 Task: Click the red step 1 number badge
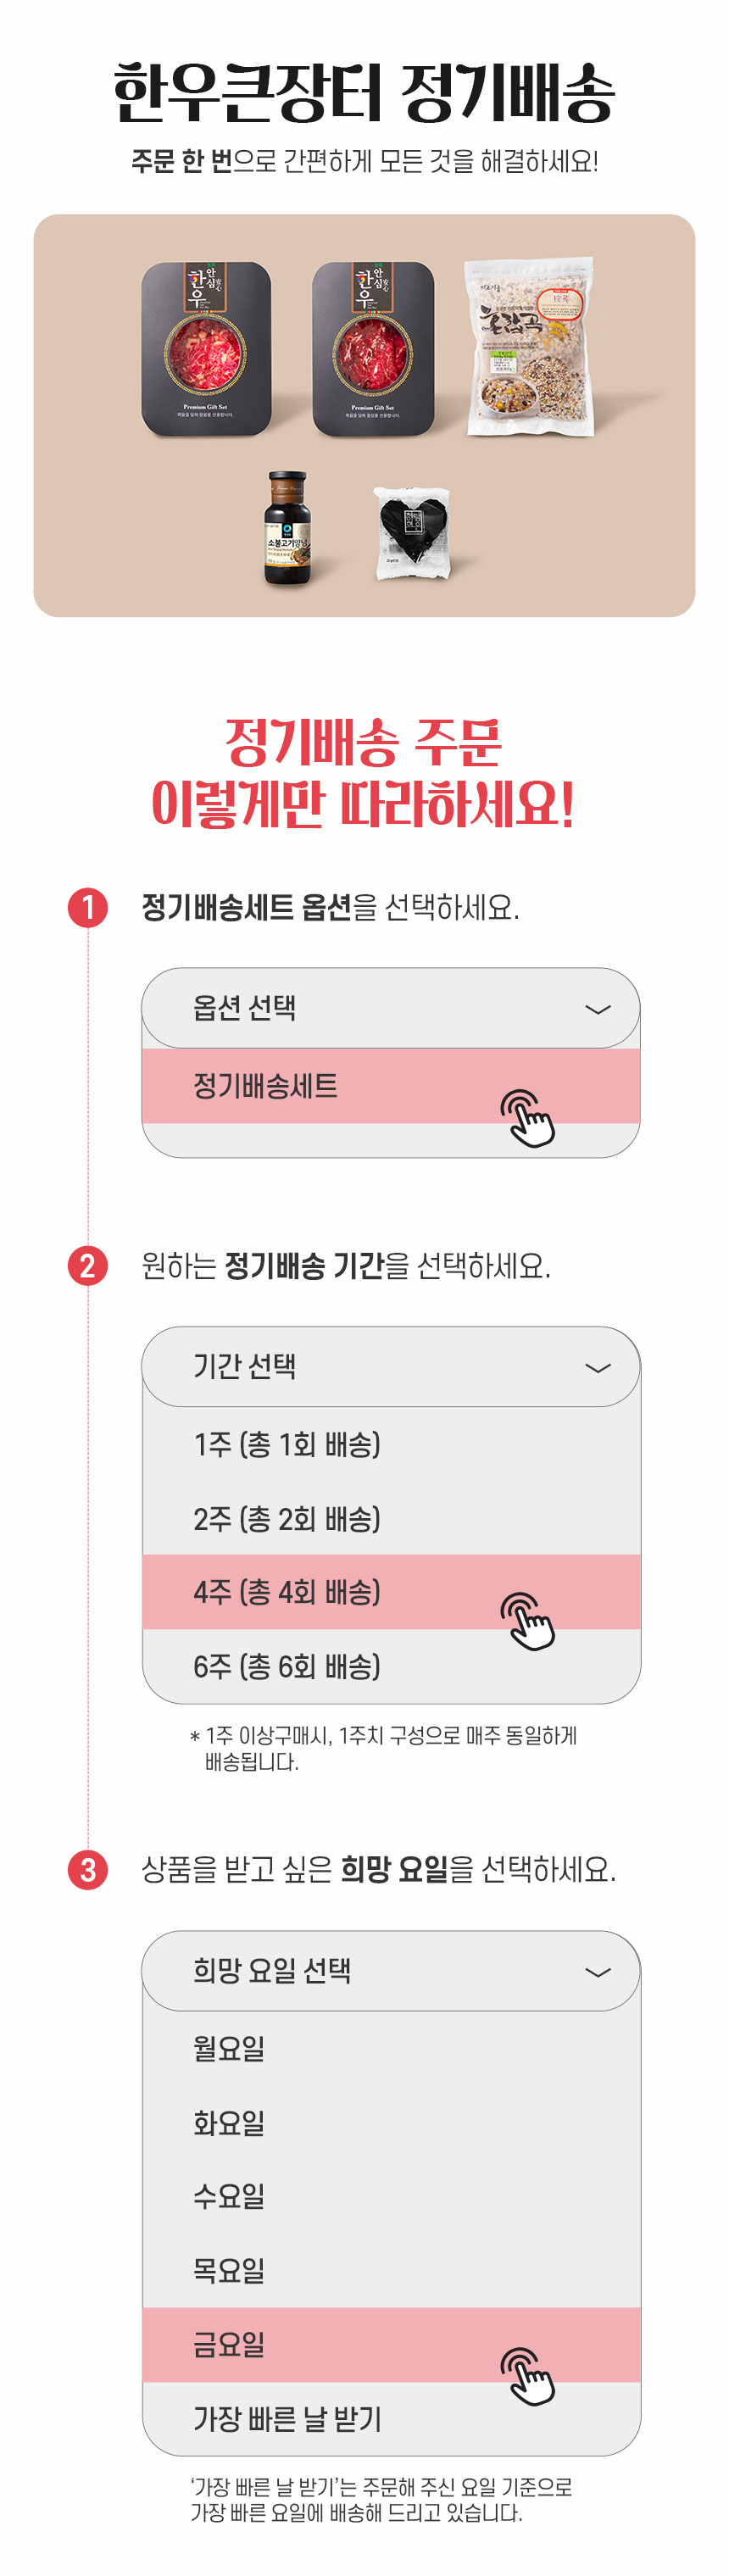pos(88,907)
